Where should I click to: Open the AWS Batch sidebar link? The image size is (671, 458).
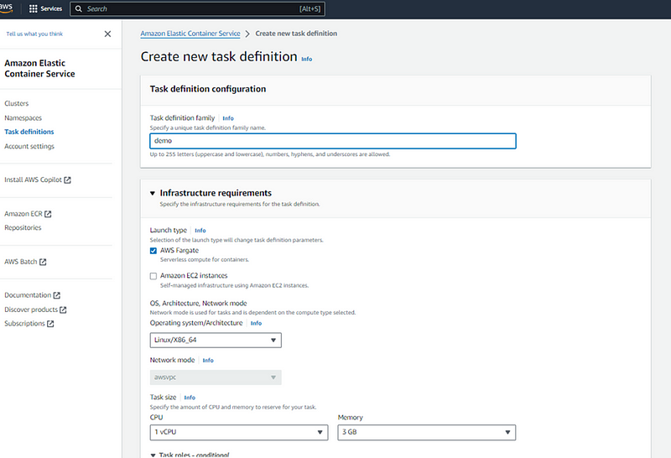20,262
